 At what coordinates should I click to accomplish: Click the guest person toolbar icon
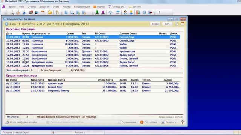coord(125,12)
